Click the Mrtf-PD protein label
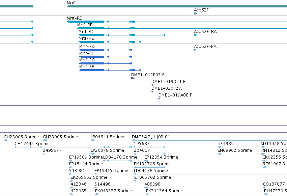This screenshot has height=196, width=287. pyautogui.click(x=87, y=47)
